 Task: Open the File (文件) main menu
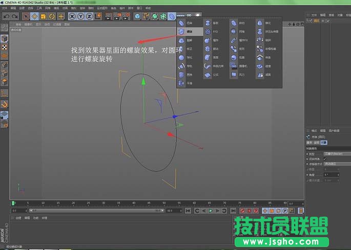(x=5, y=8)
